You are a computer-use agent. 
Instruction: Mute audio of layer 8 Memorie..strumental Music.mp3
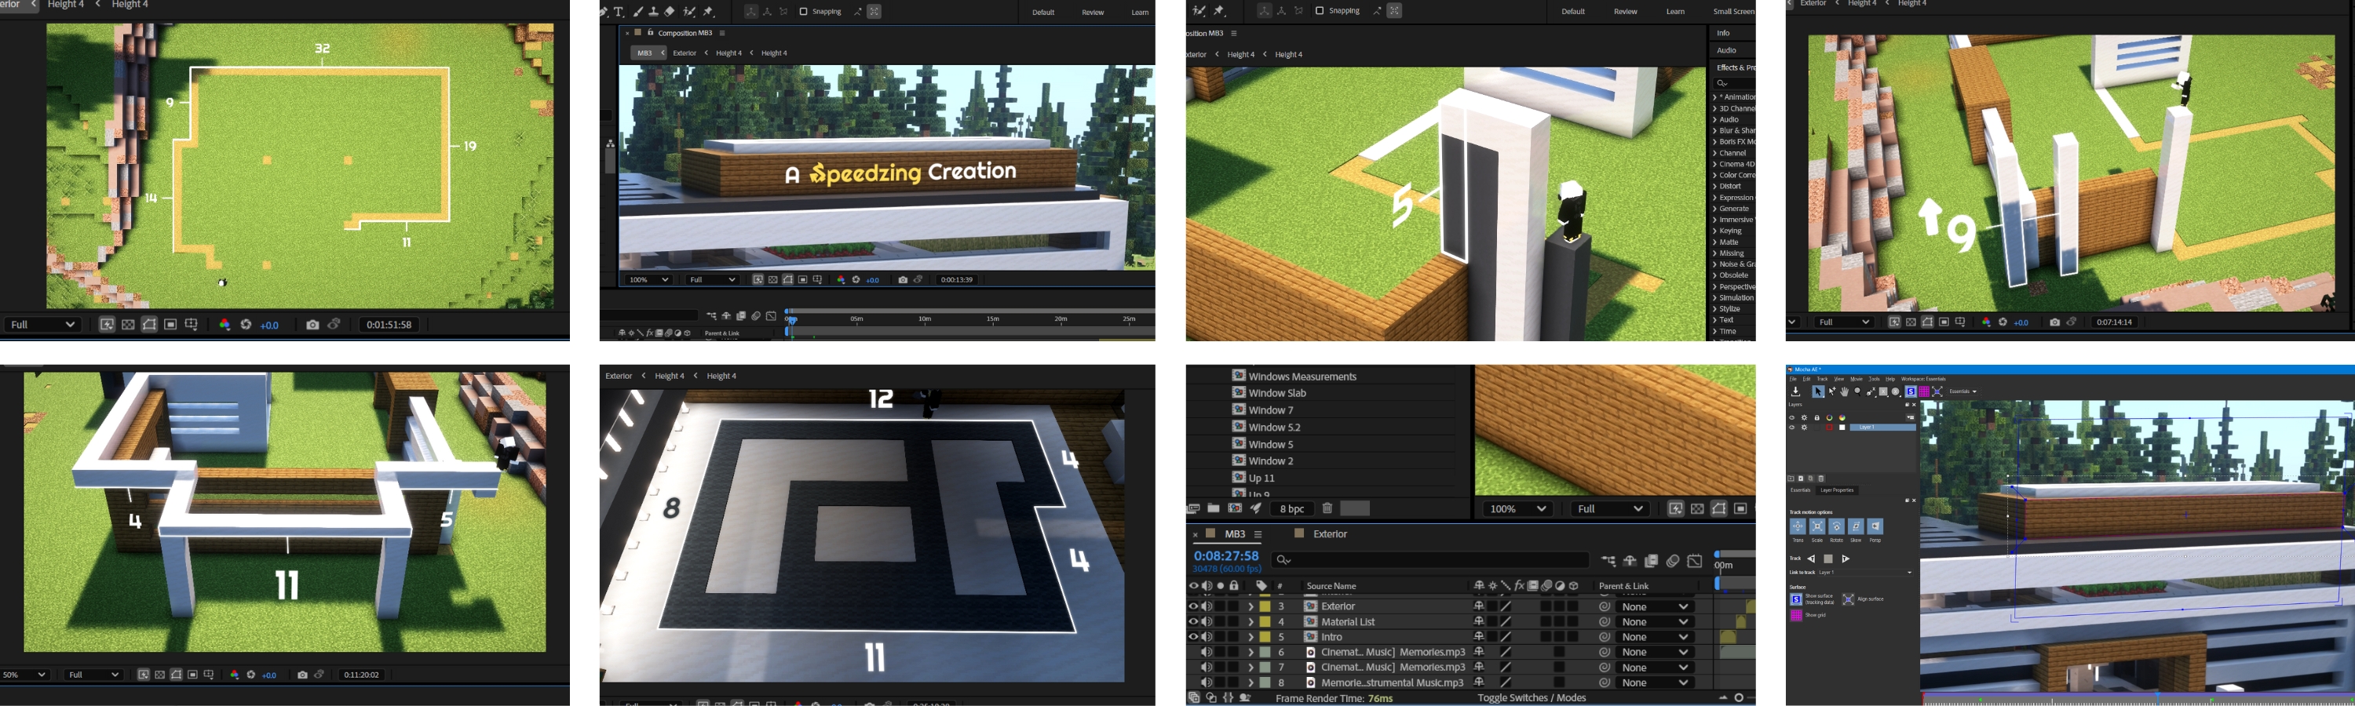(1207, 682)
